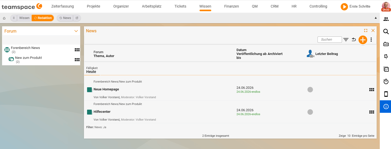Close the News panel

pos(373,30)
